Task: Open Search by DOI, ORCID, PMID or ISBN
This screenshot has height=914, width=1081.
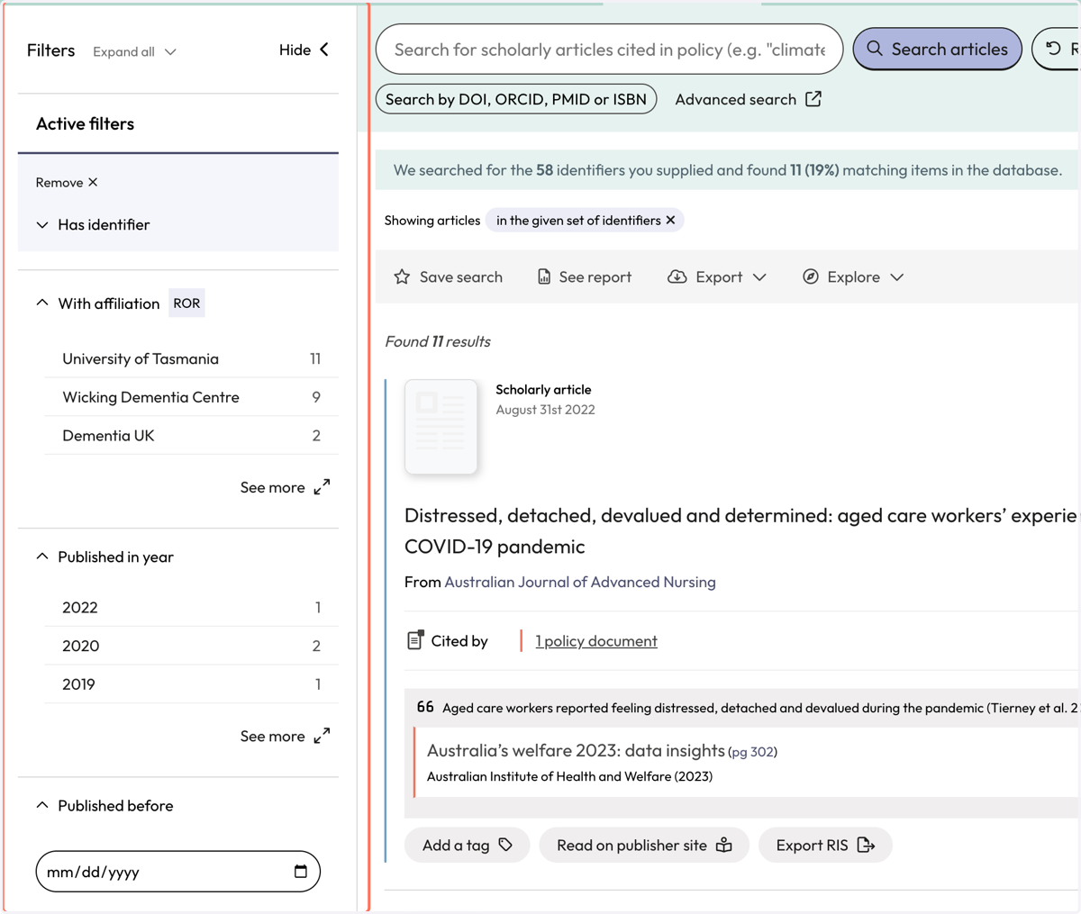Action: pyautogui.click(x=516, y=99)
